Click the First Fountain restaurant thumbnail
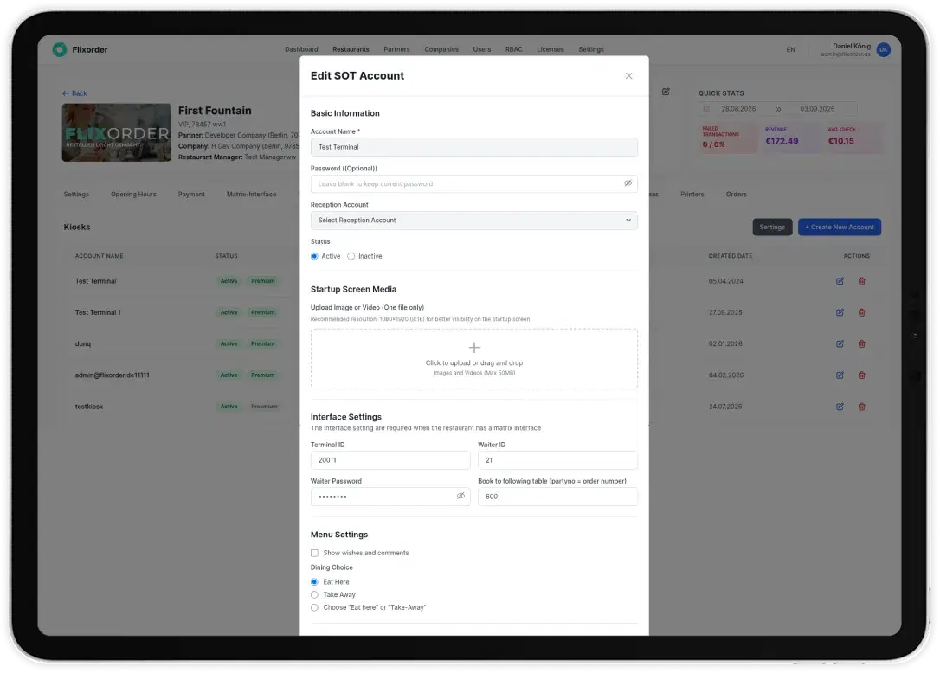The height and width of the screenshot is (673, 940). [x=116, y=132]
